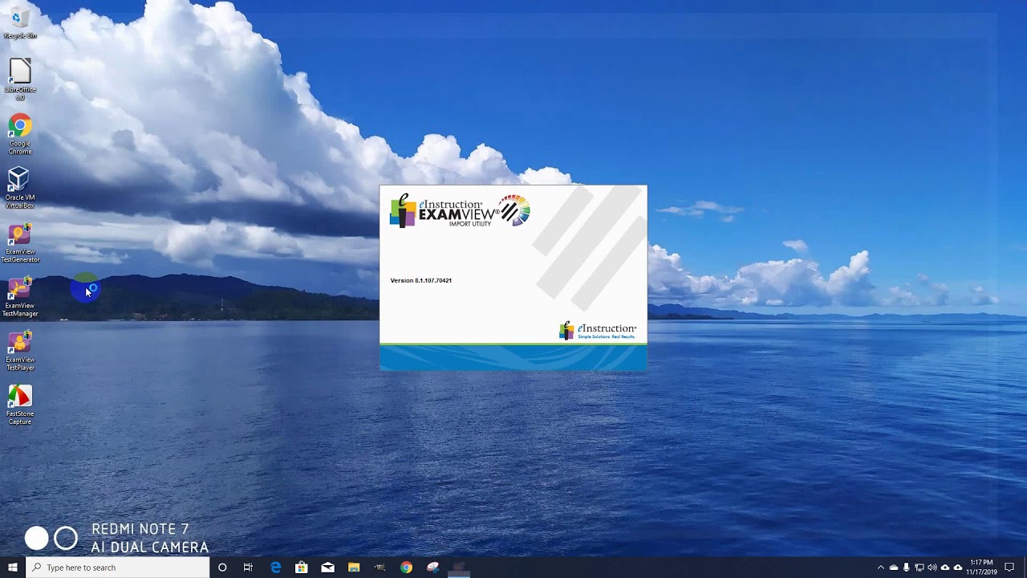Select the running ExamView taskbar button
Image resolution: width=1027 pixels, height=578 pixels.
point(459,568)
